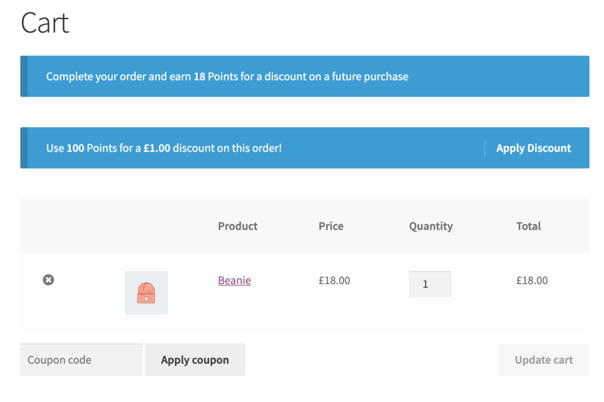Click the Update cart button
604x402 pixels.
(x=543, y=359)
